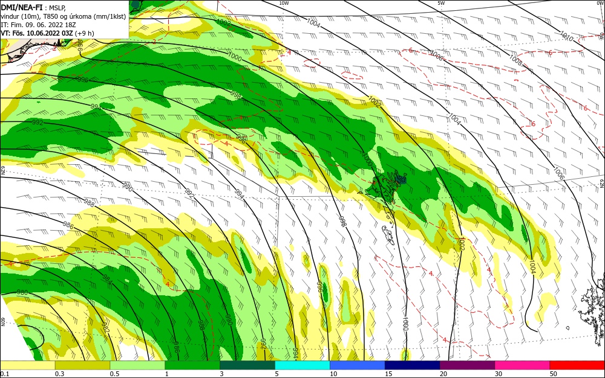Click the 'IT: Fim. 09. 06. 2022 18Z' line
This screenshot has width=605, height=378.
tap(38, 25)
